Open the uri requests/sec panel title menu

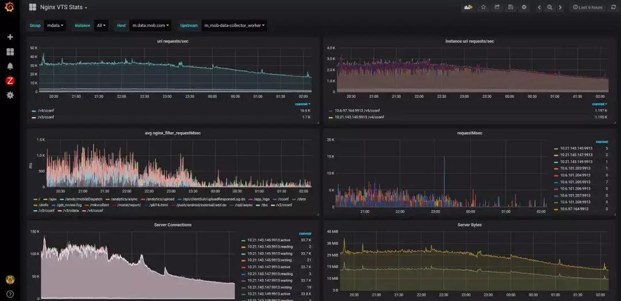click(x=172, y=41)
